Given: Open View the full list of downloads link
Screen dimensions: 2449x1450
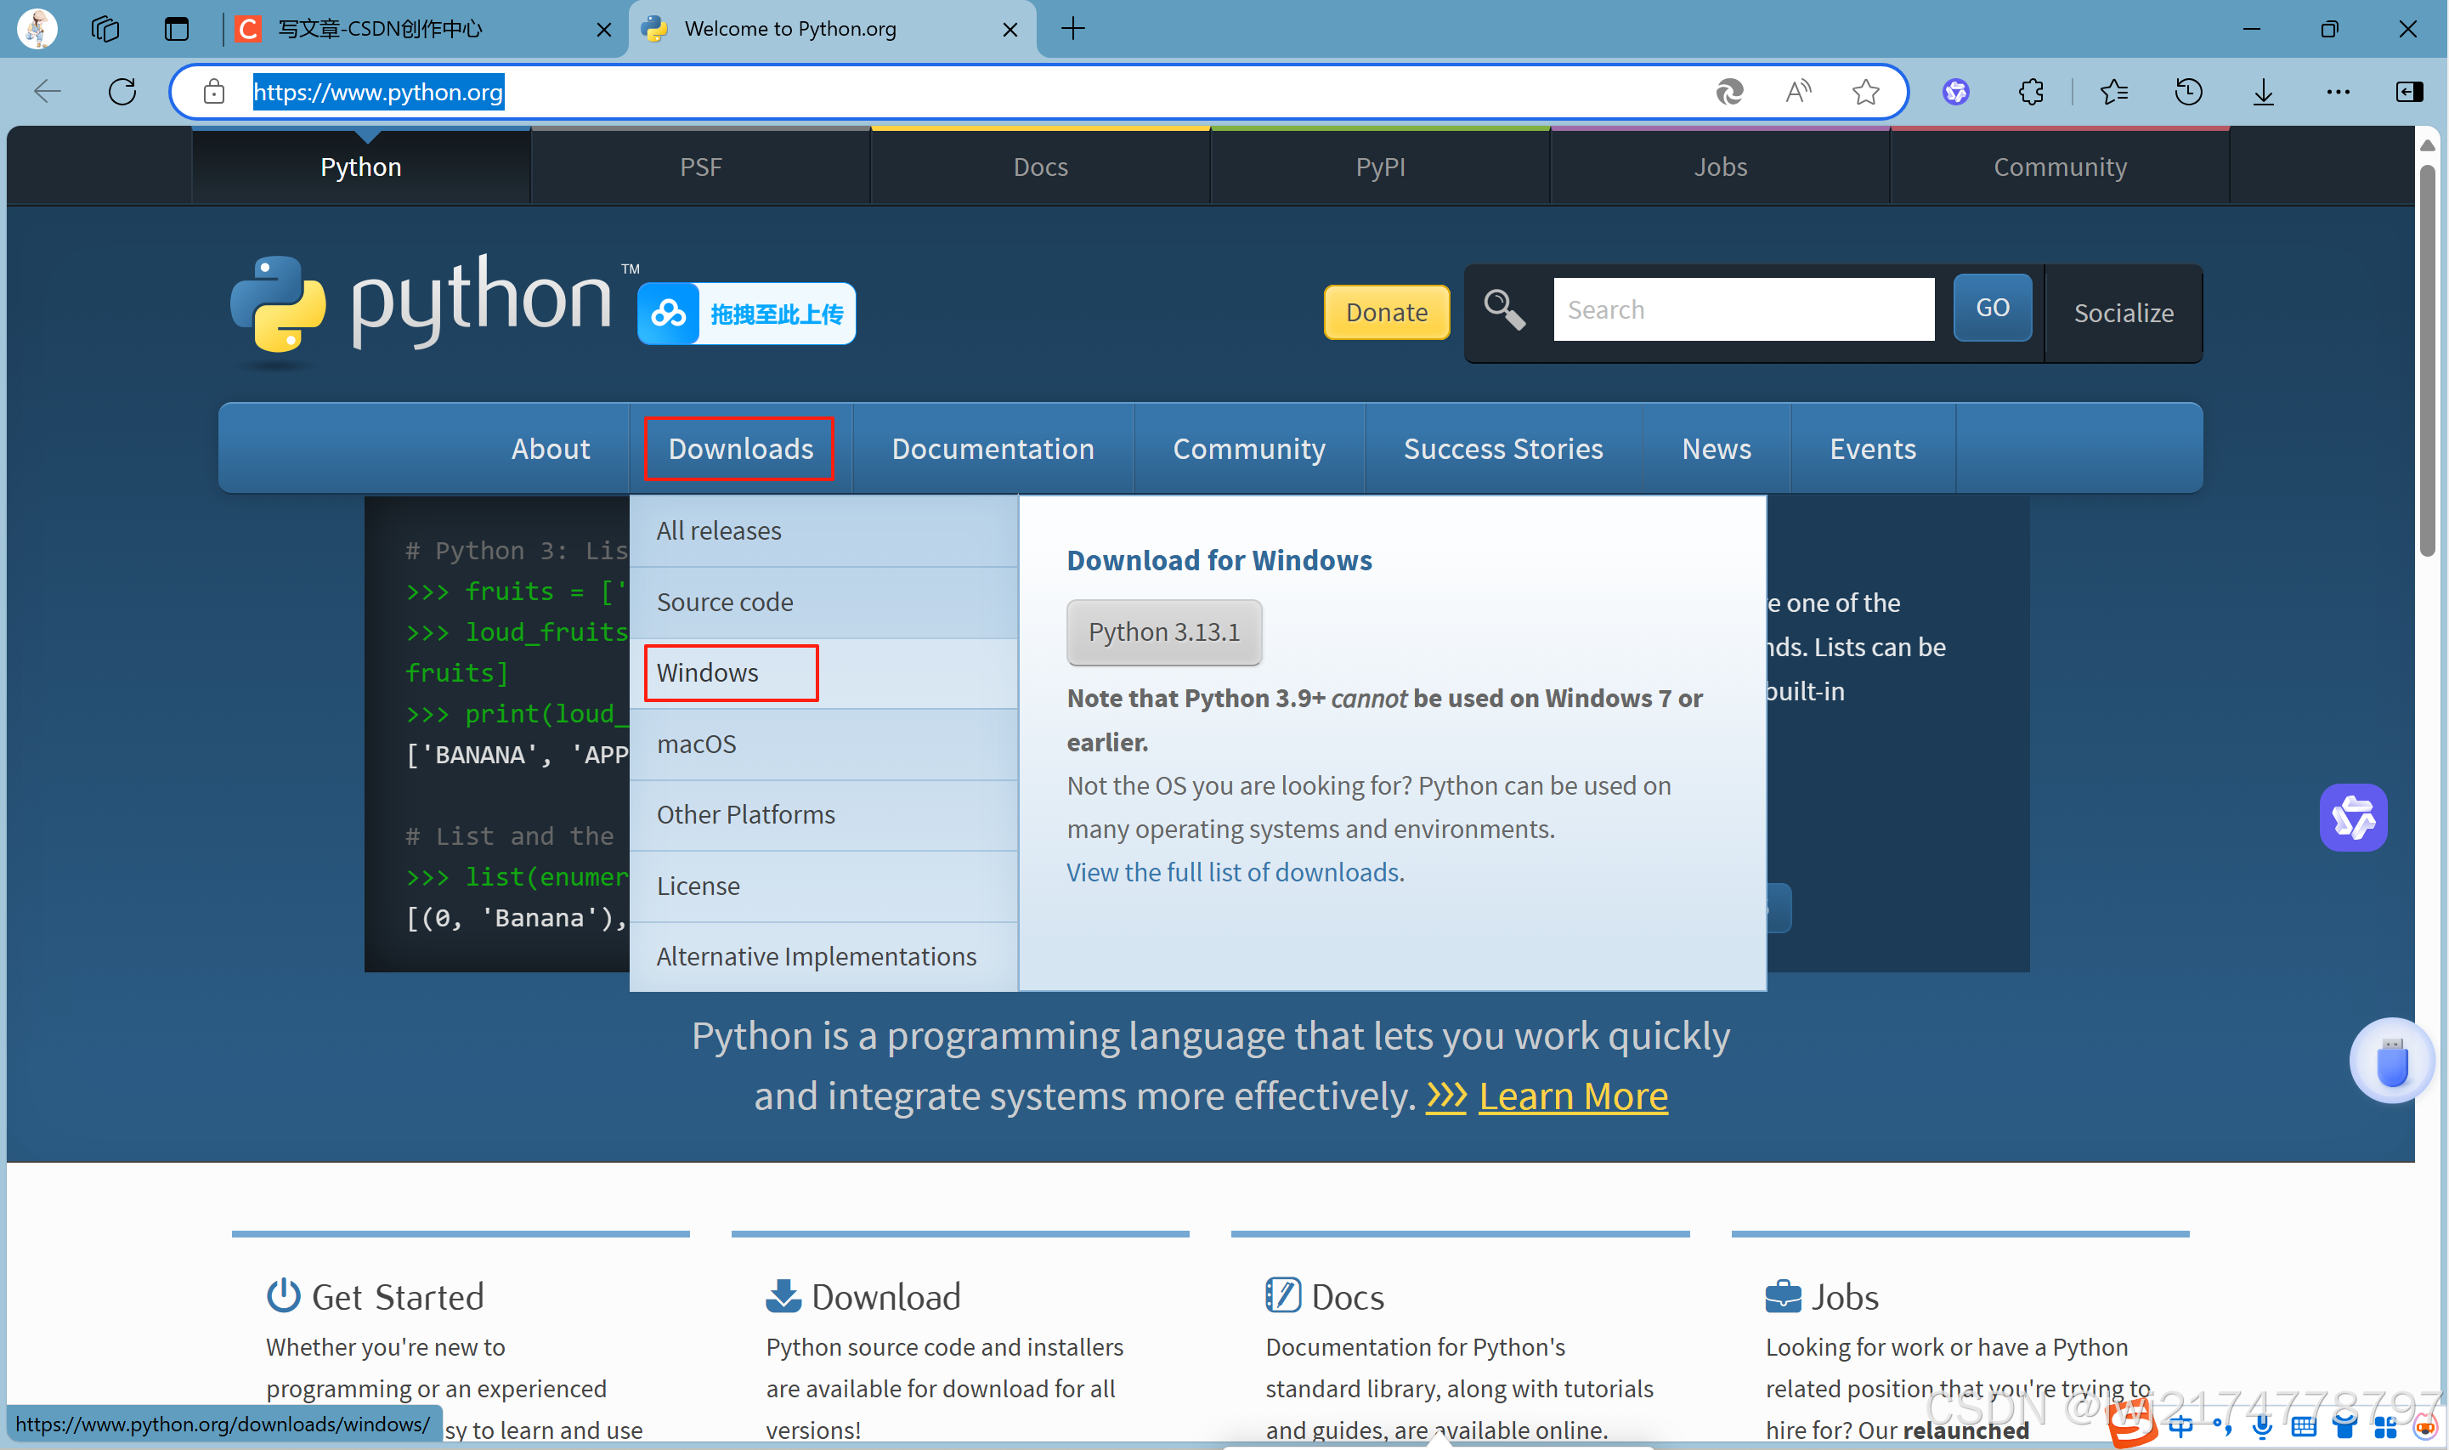Looking at the screenshot, I should coord(1233,871).
